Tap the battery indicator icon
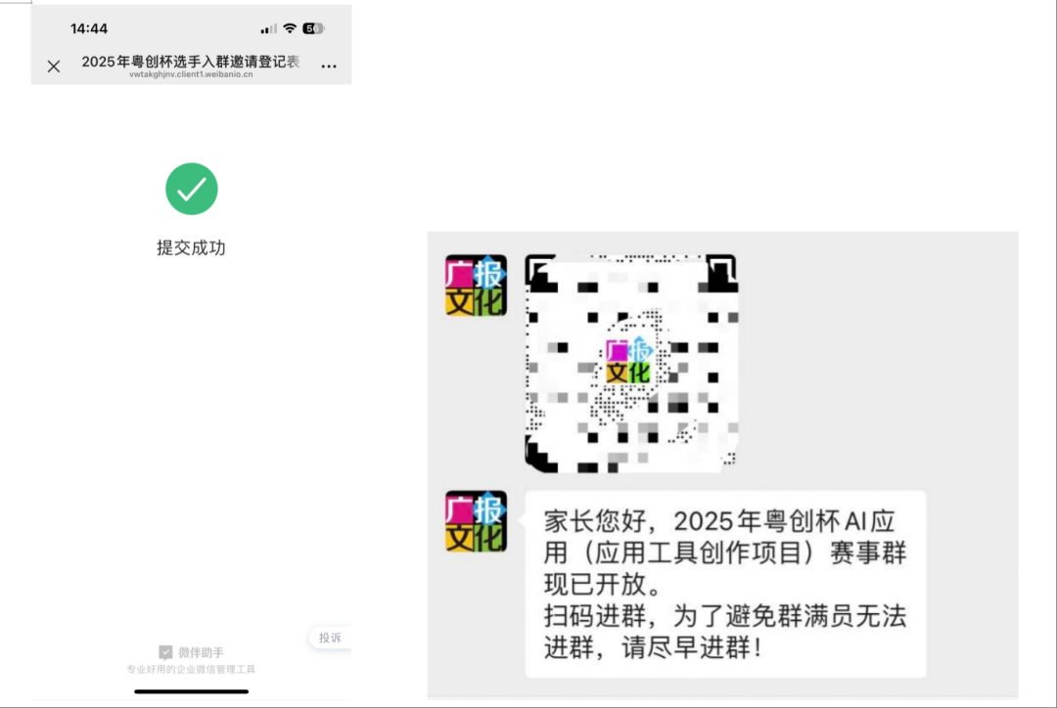Image resolution: width=1057 pixels, height=708 pixels. pos(313,28)
